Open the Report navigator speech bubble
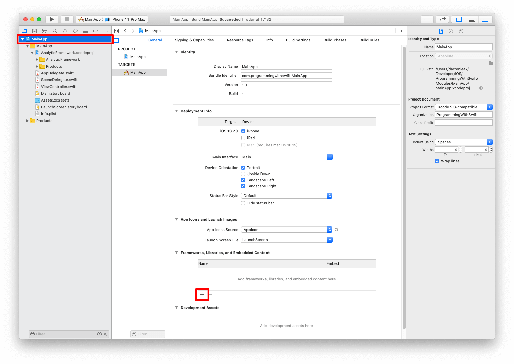The image size is (514, 364). 106,31
